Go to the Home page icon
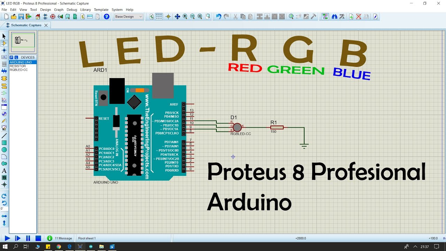The width and height of the screenshot is (446, 251). pos(38,16)
